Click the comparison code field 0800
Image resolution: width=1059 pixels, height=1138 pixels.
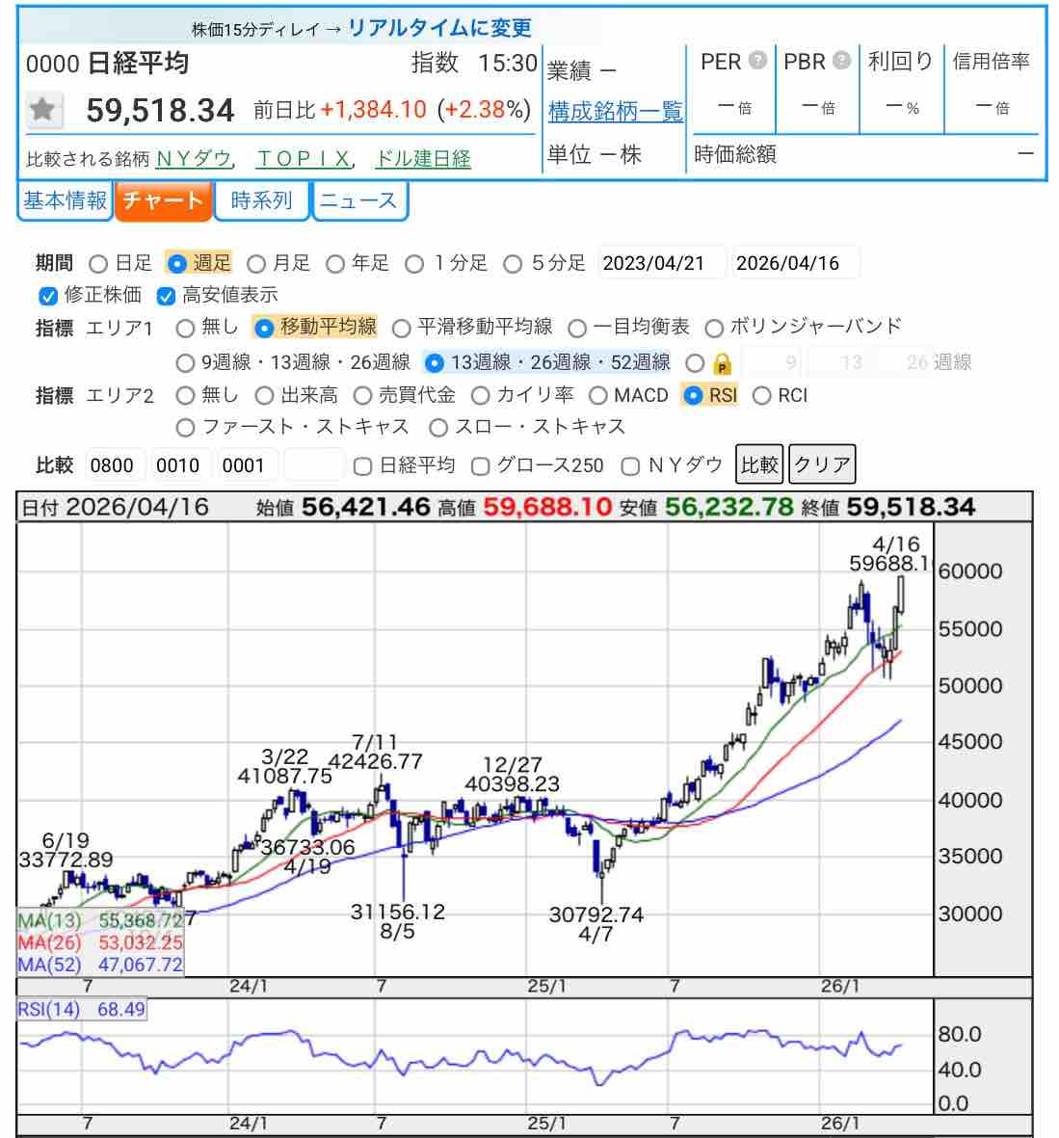click(113, 465)
